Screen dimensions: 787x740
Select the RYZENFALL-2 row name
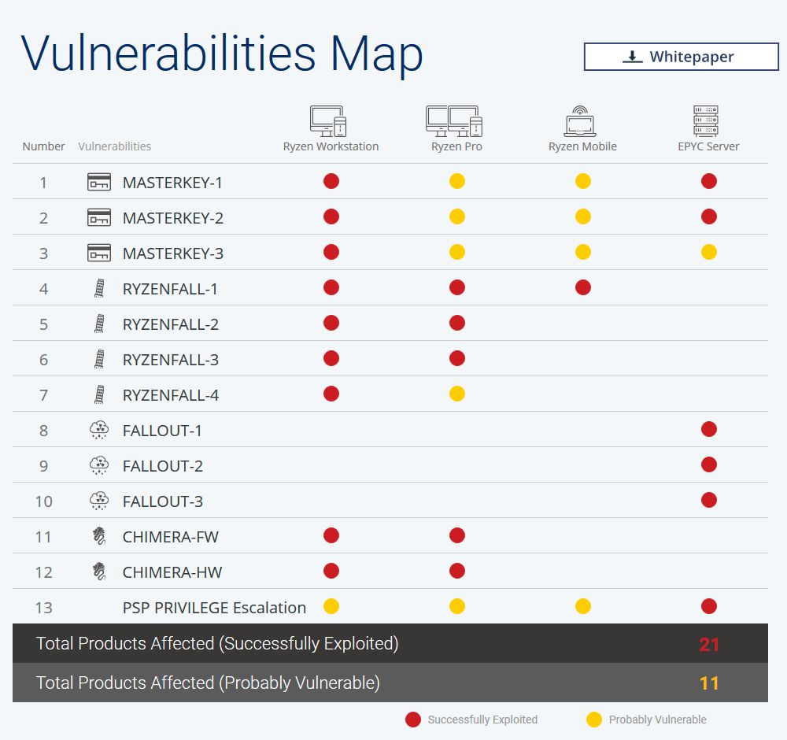171,324
